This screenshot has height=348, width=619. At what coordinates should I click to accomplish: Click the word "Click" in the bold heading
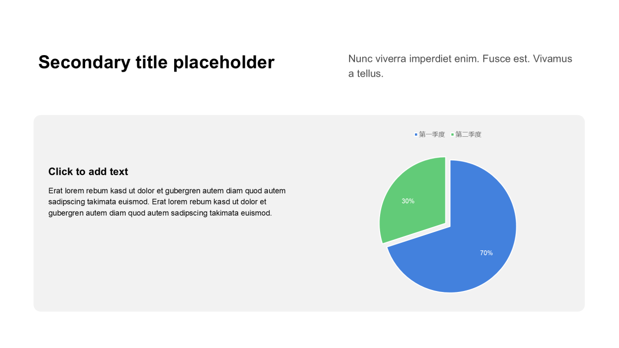coord(61,172)
